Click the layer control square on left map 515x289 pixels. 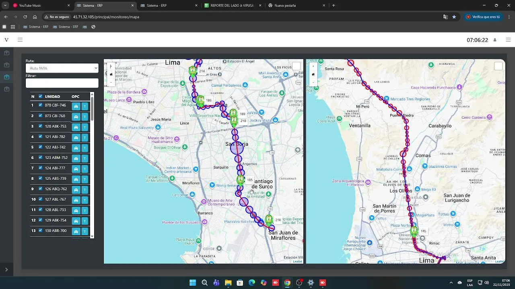296,66
